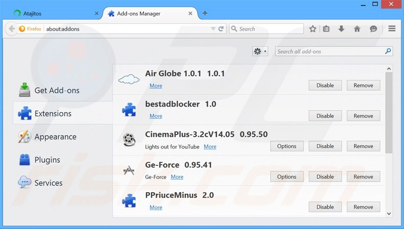Open the Plugins category
This screenshot has width=404, height=229.
point(62,160)
